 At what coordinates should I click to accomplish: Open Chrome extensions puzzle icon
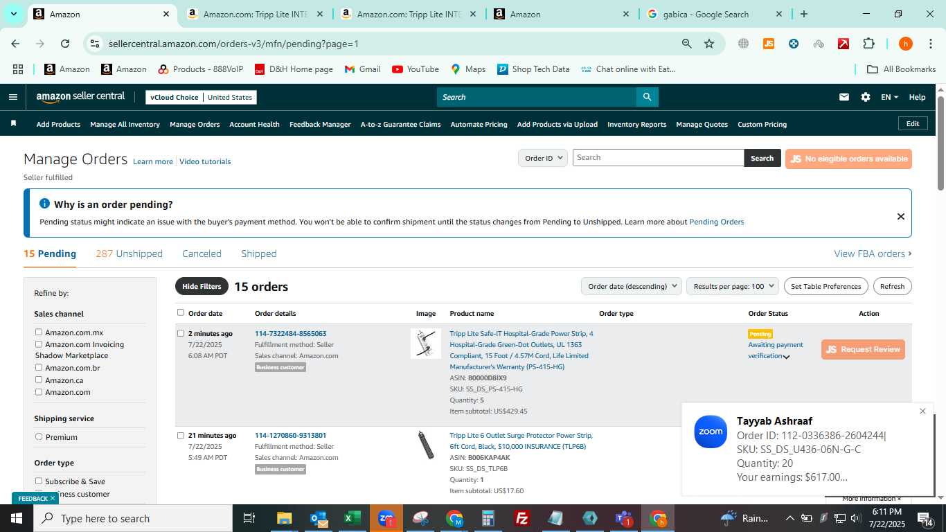click(x=868, y=44)
